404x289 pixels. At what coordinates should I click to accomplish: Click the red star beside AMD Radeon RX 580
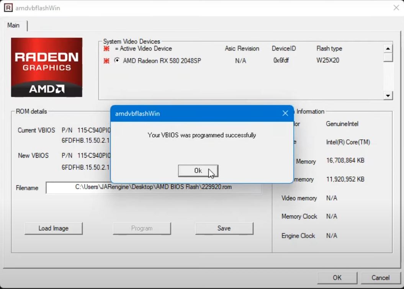(106, 61)
